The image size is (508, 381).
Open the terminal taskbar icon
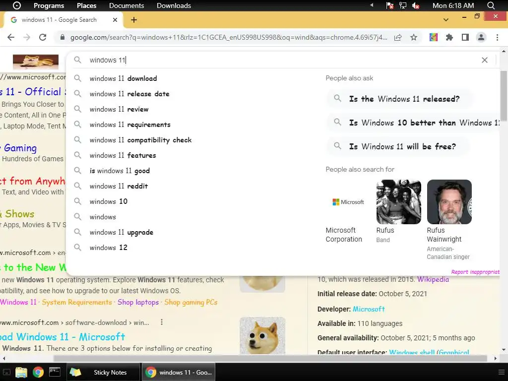click(x=55, y=372)
